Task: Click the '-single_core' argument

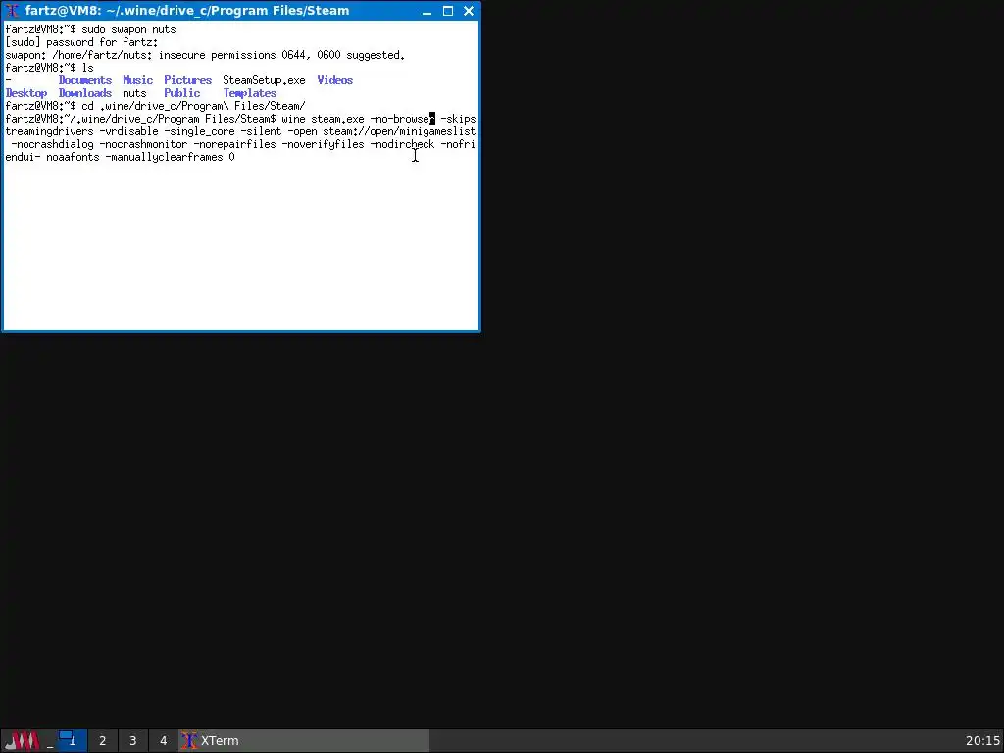Action: tap(199, 132)
